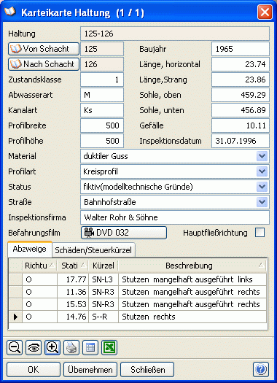The image size is (277, 383).
Task: Switch to the Schäden/Steuerkürzel tab
Action: pos(93,250)
